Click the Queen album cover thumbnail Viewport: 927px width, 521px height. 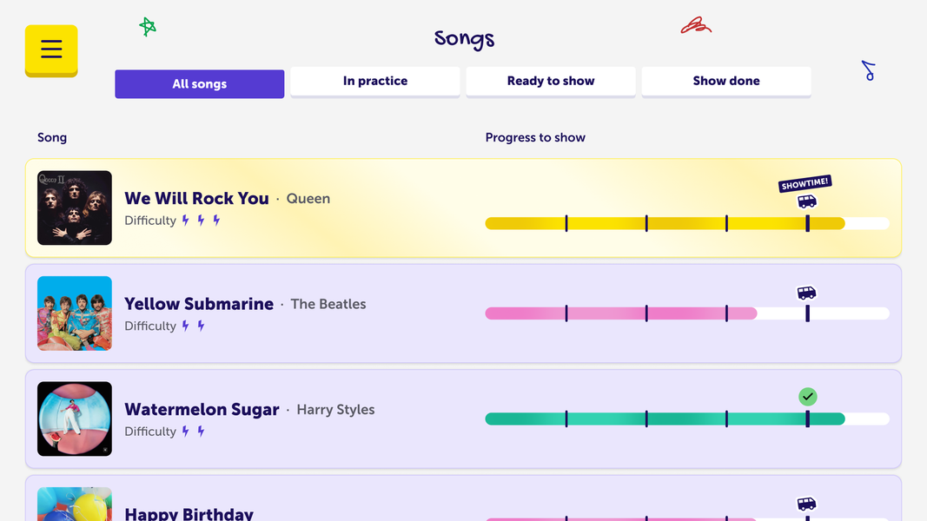[x=75, y=208]
